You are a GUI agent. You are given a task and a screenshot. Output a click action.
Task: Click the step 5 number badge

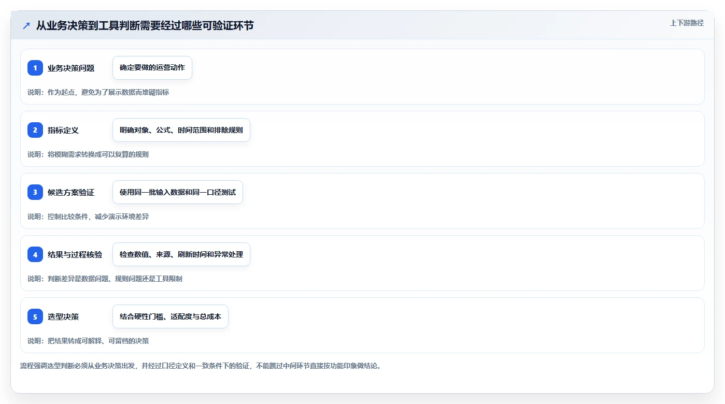[35, 316]
